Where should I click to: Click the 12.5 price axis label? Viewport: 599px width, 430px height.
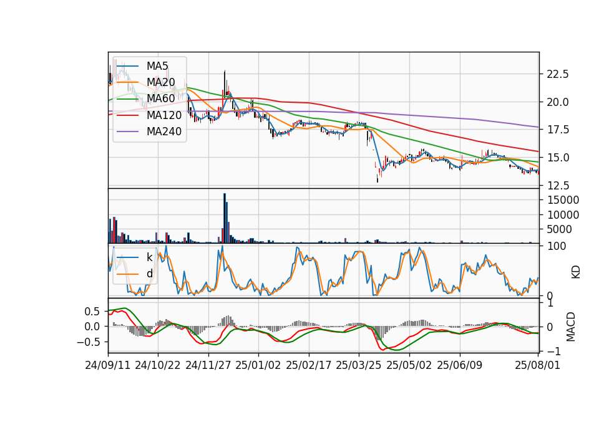click(558, 186)
